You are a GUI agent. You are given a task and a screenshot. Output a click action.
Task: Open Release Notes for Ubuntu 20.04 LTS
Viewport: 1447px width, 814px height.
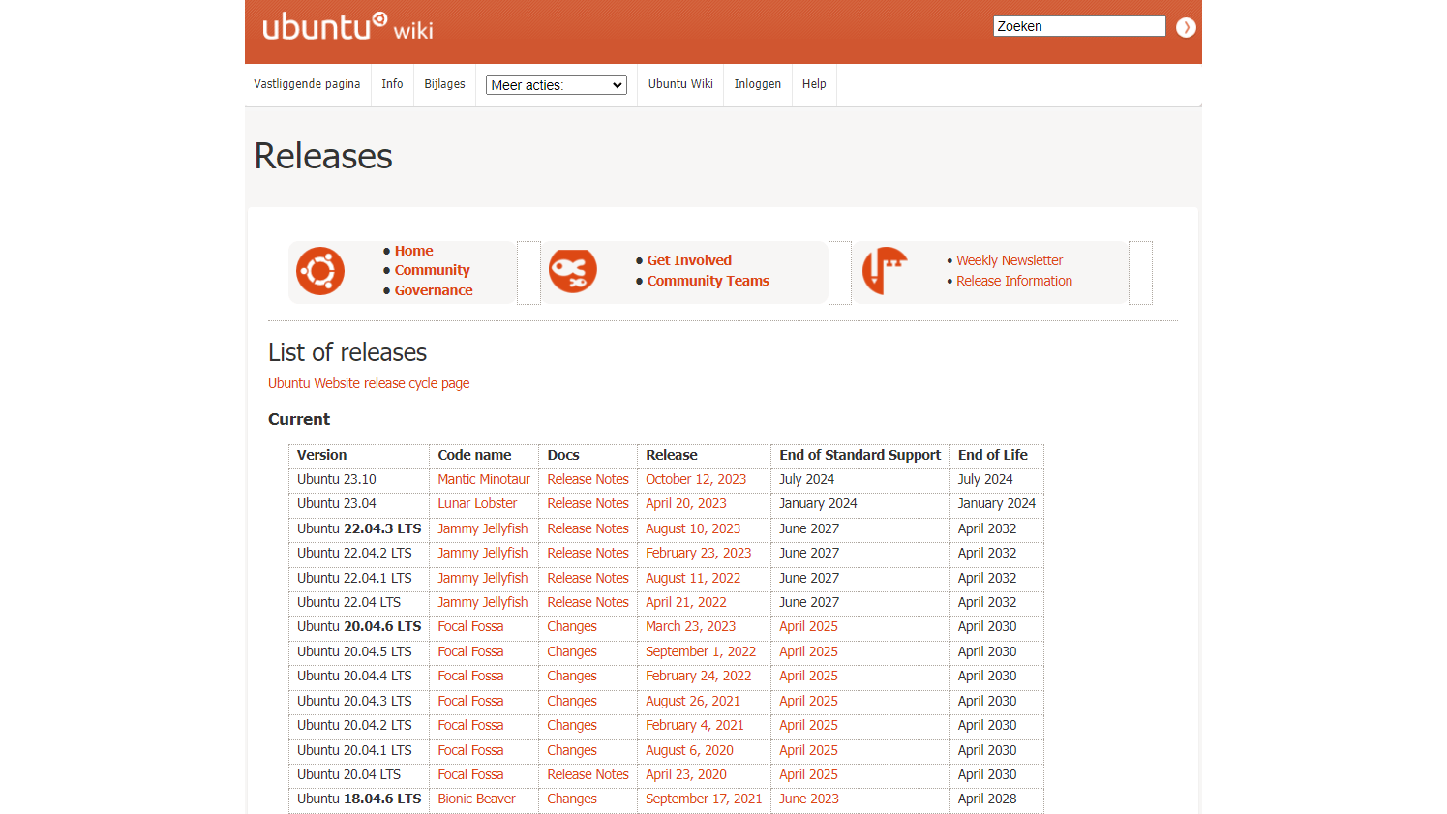(x=588, y=774)
